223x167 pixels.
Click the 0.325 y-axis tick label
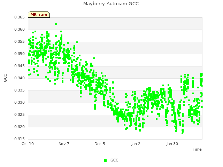20,114
